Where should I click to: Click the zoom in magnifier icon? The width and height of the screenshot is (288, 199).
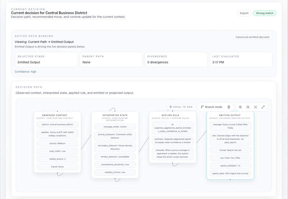[240, 107]
